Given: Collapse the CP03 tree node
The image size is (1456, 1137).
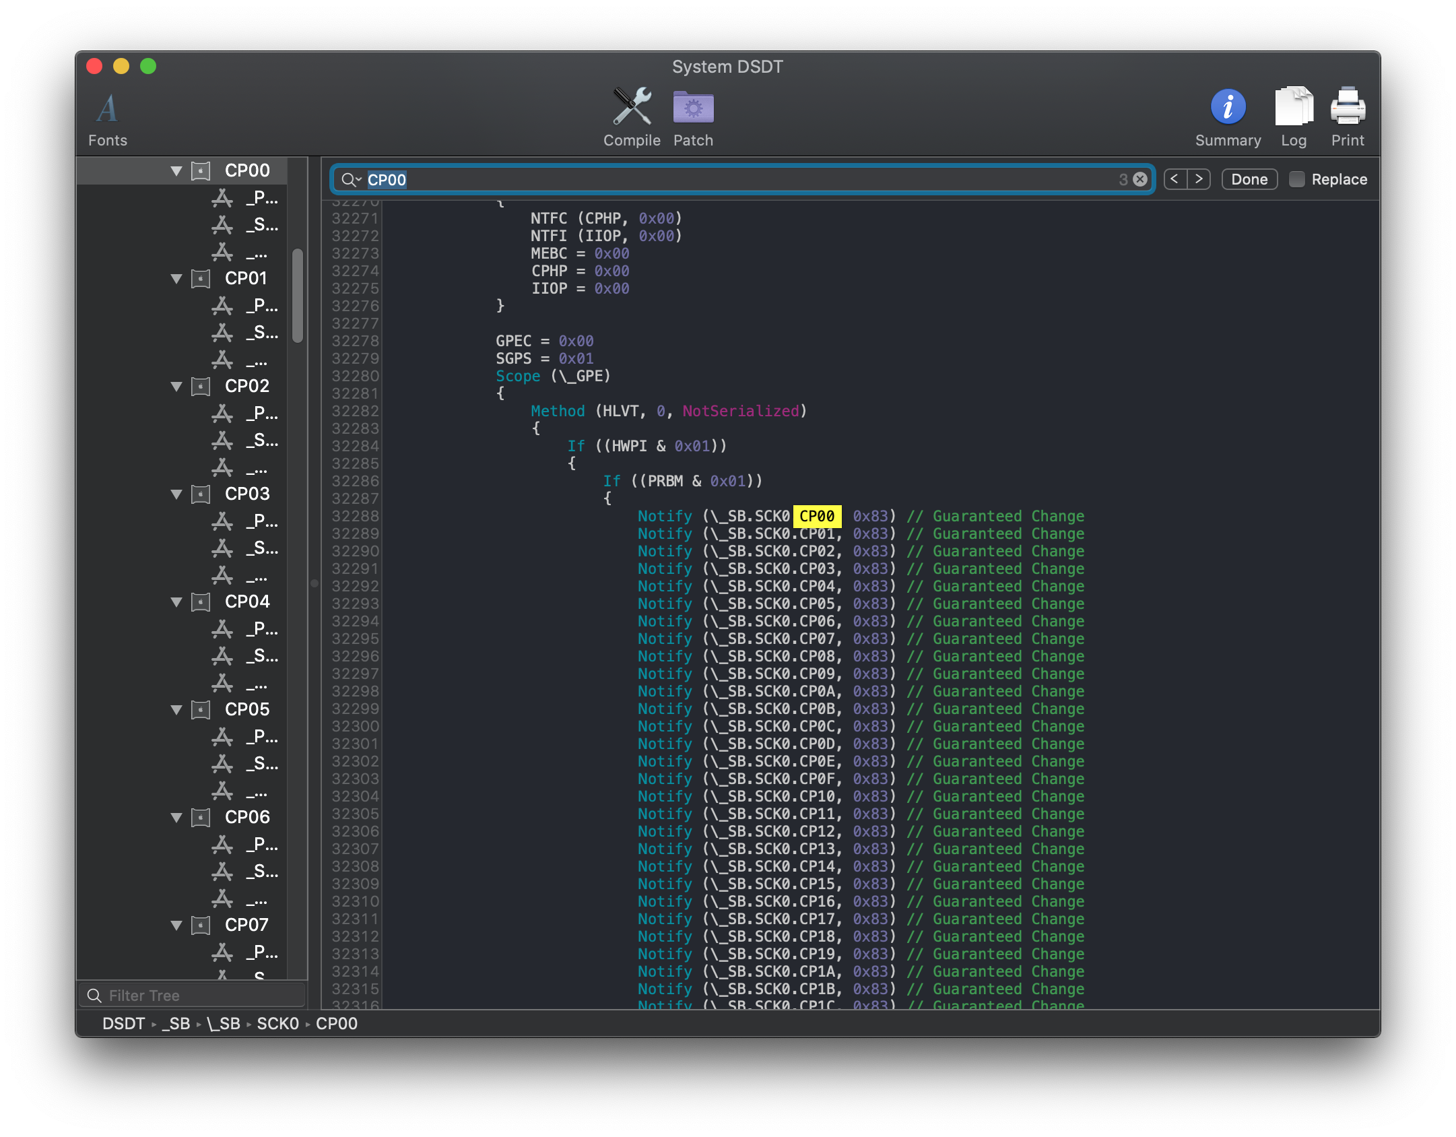Looking at the screenshot, I should click(176, 494).
